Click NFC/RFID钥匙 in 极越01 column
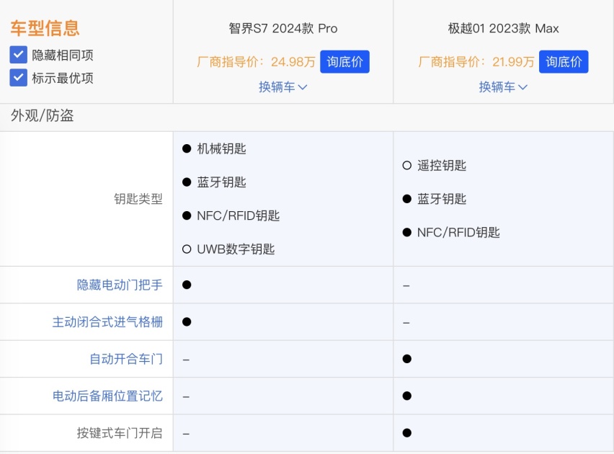Image resolution: width=614 pixels, height=454 pixels. click(458, 232)
